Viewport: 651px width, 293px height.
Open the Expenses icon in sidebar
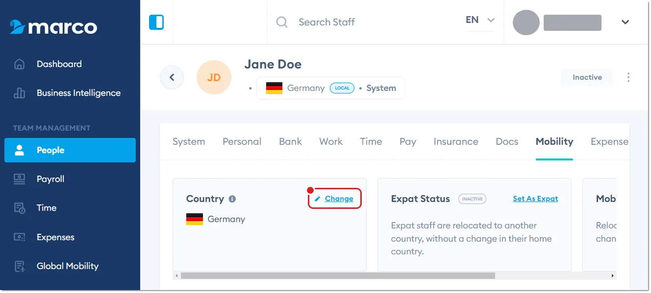tap(20, 237)
